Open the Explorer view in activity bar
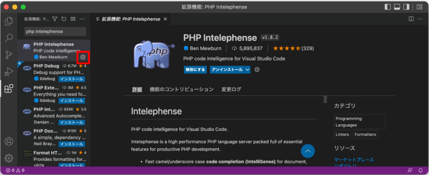 9,21
